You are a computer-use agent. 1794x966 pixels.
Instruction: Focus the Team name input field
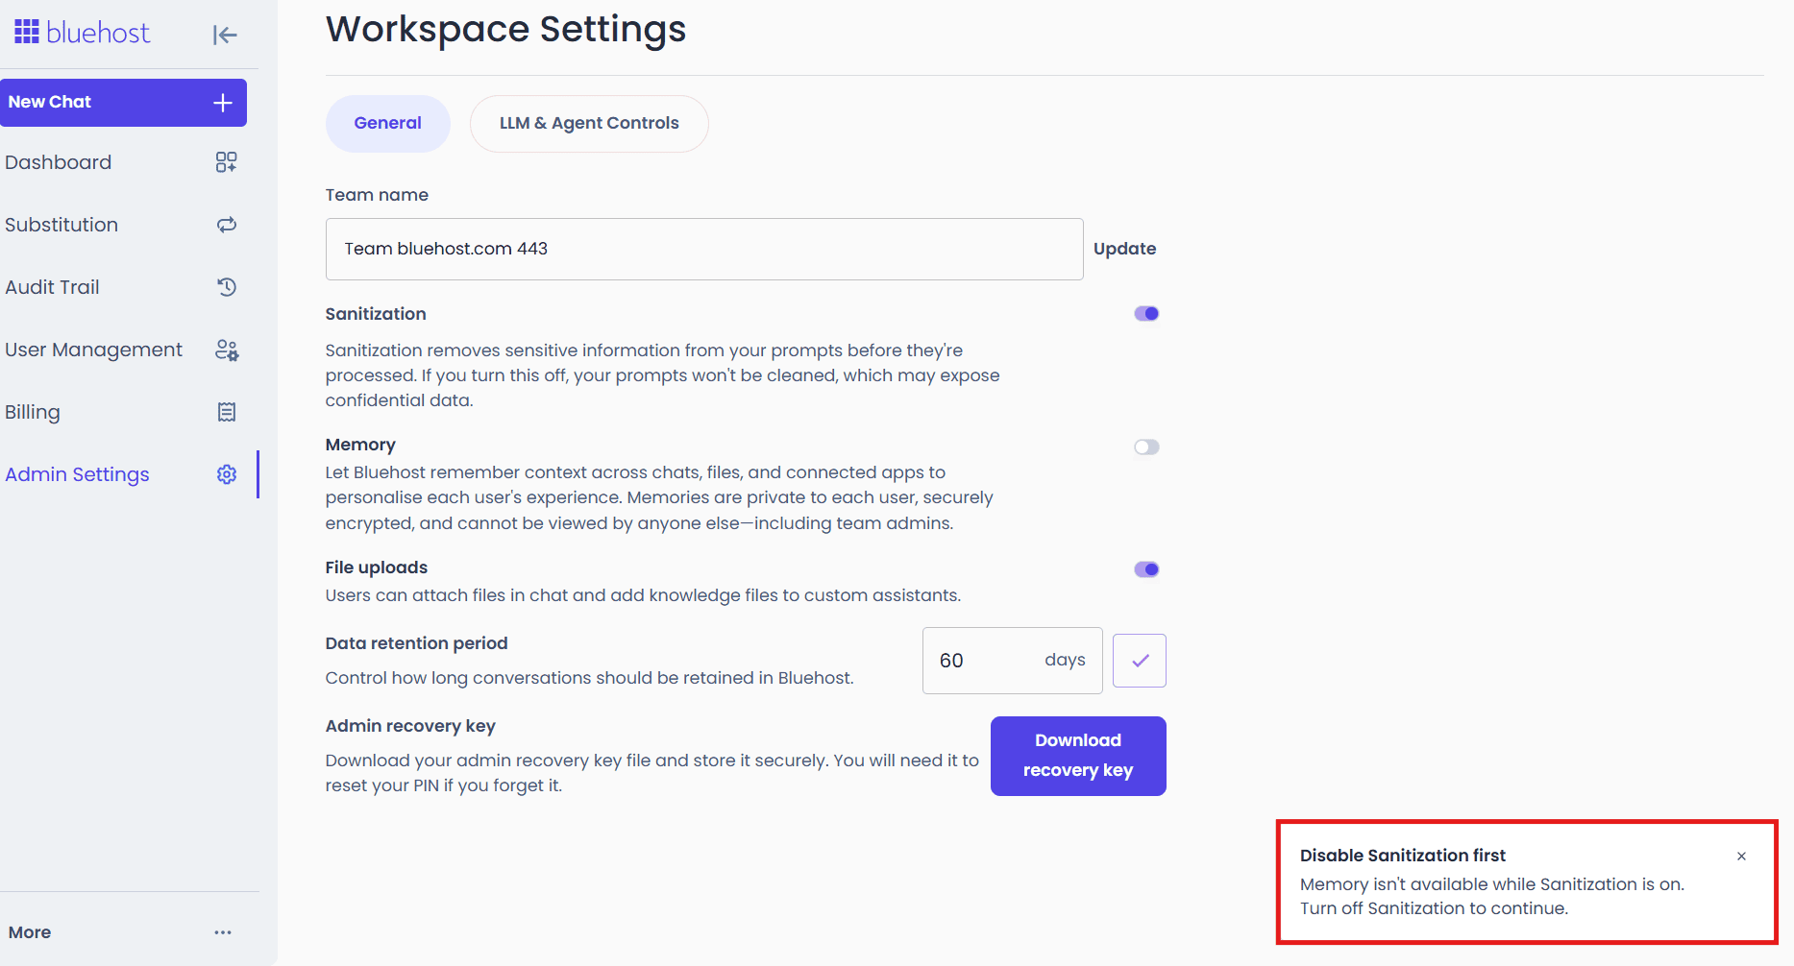[704, 250]
